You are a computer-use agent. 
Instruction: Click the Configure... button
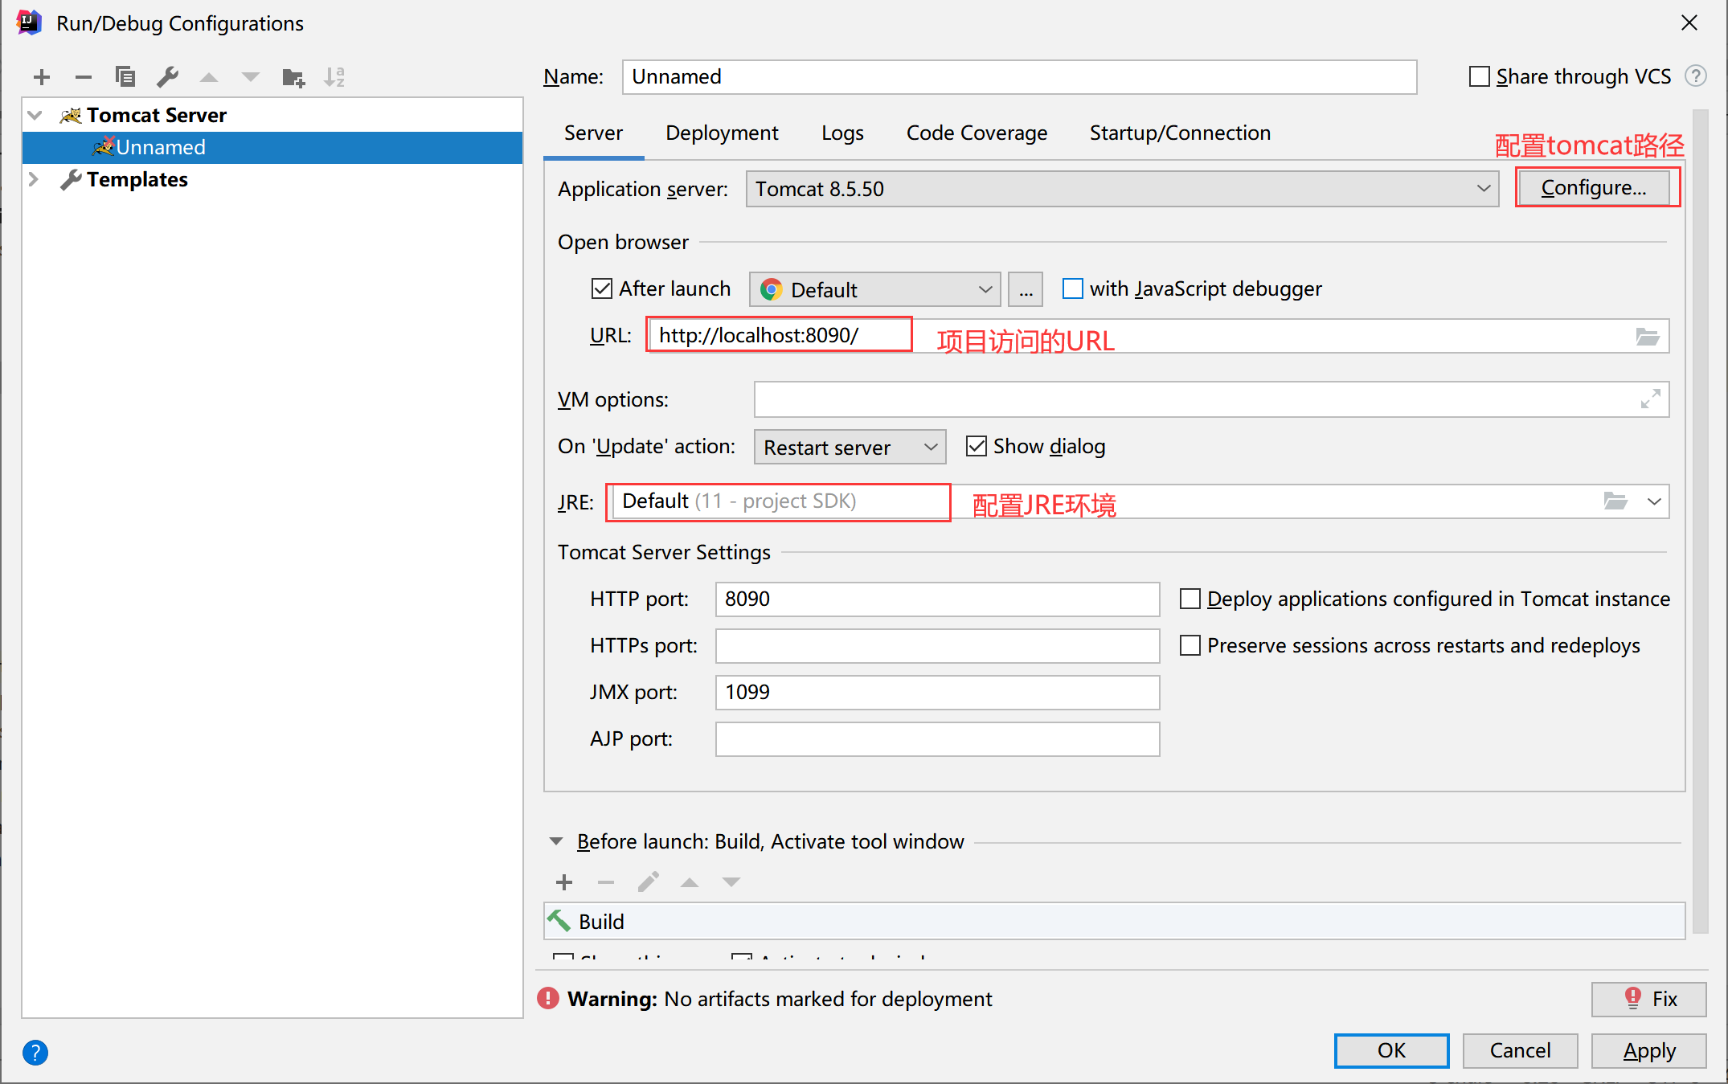tap(1594, 187)
